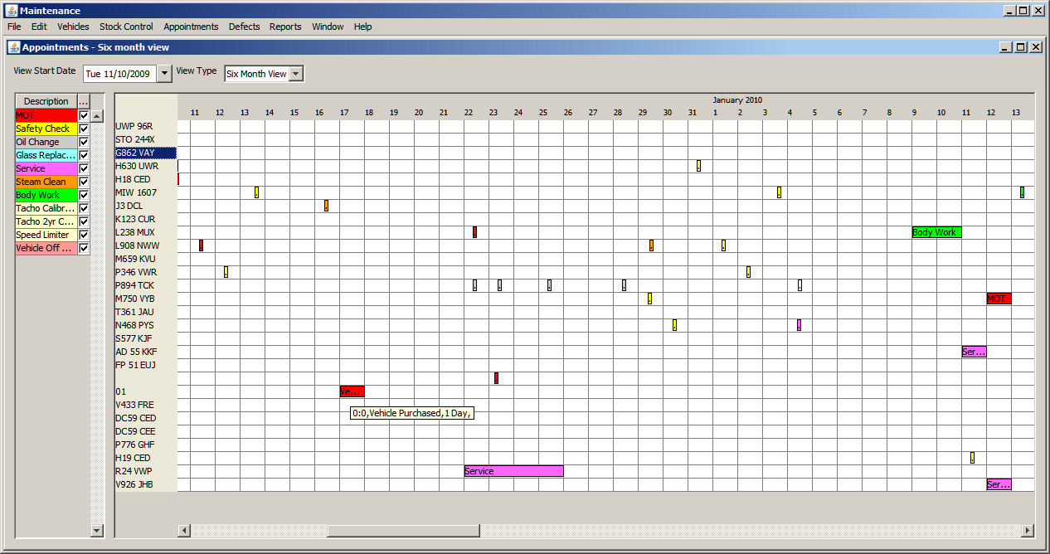This screenshot has height=554, width=1050.
Task: Disable the Steam Clean checkbox
Action: pyautogui.click(x=84, y=182)
